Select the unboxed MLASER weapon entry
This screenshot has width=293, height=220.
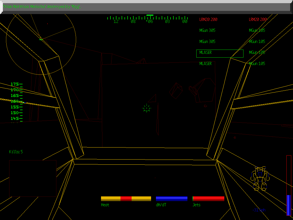coord(205,64)
